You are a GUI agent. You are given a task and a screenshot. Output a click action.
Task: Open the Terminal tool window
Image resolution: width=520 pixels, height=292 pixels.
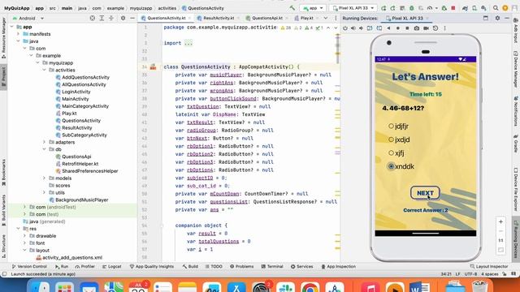271,267
